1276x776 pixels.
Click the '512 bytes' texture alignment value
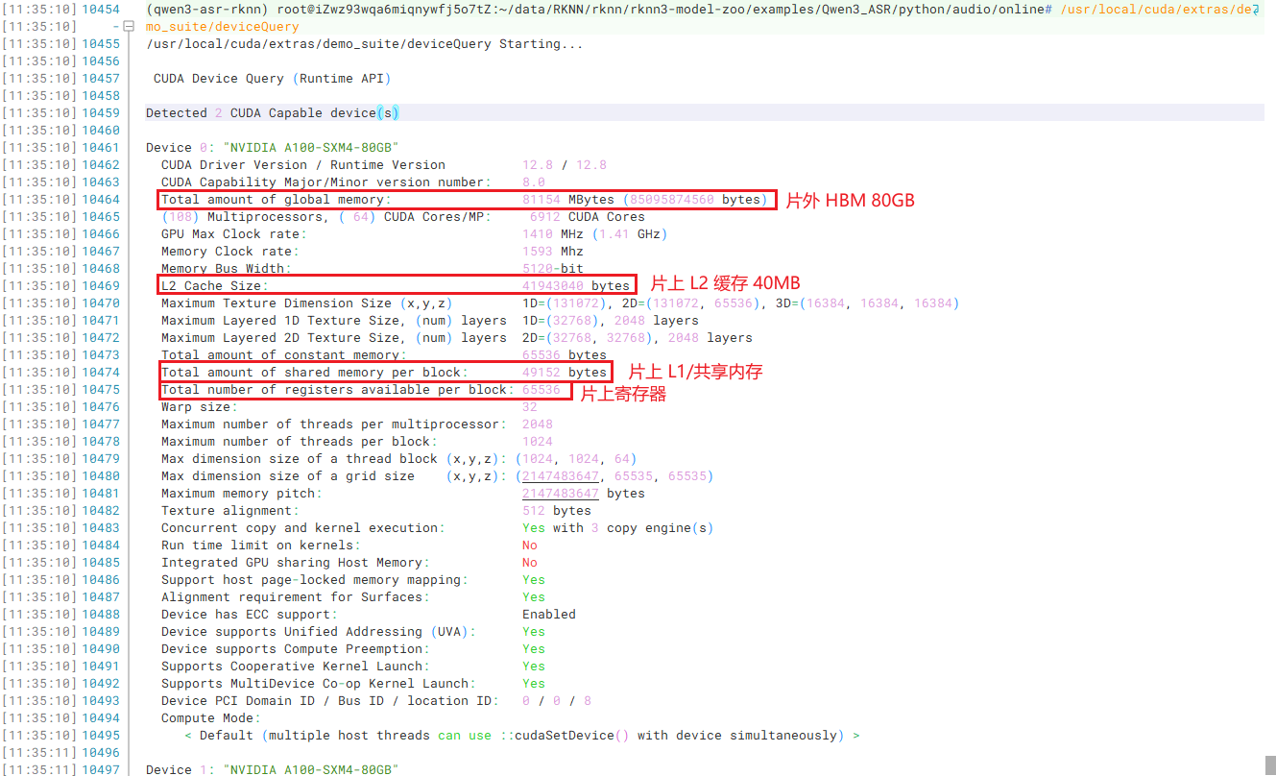tap(557, 511)
